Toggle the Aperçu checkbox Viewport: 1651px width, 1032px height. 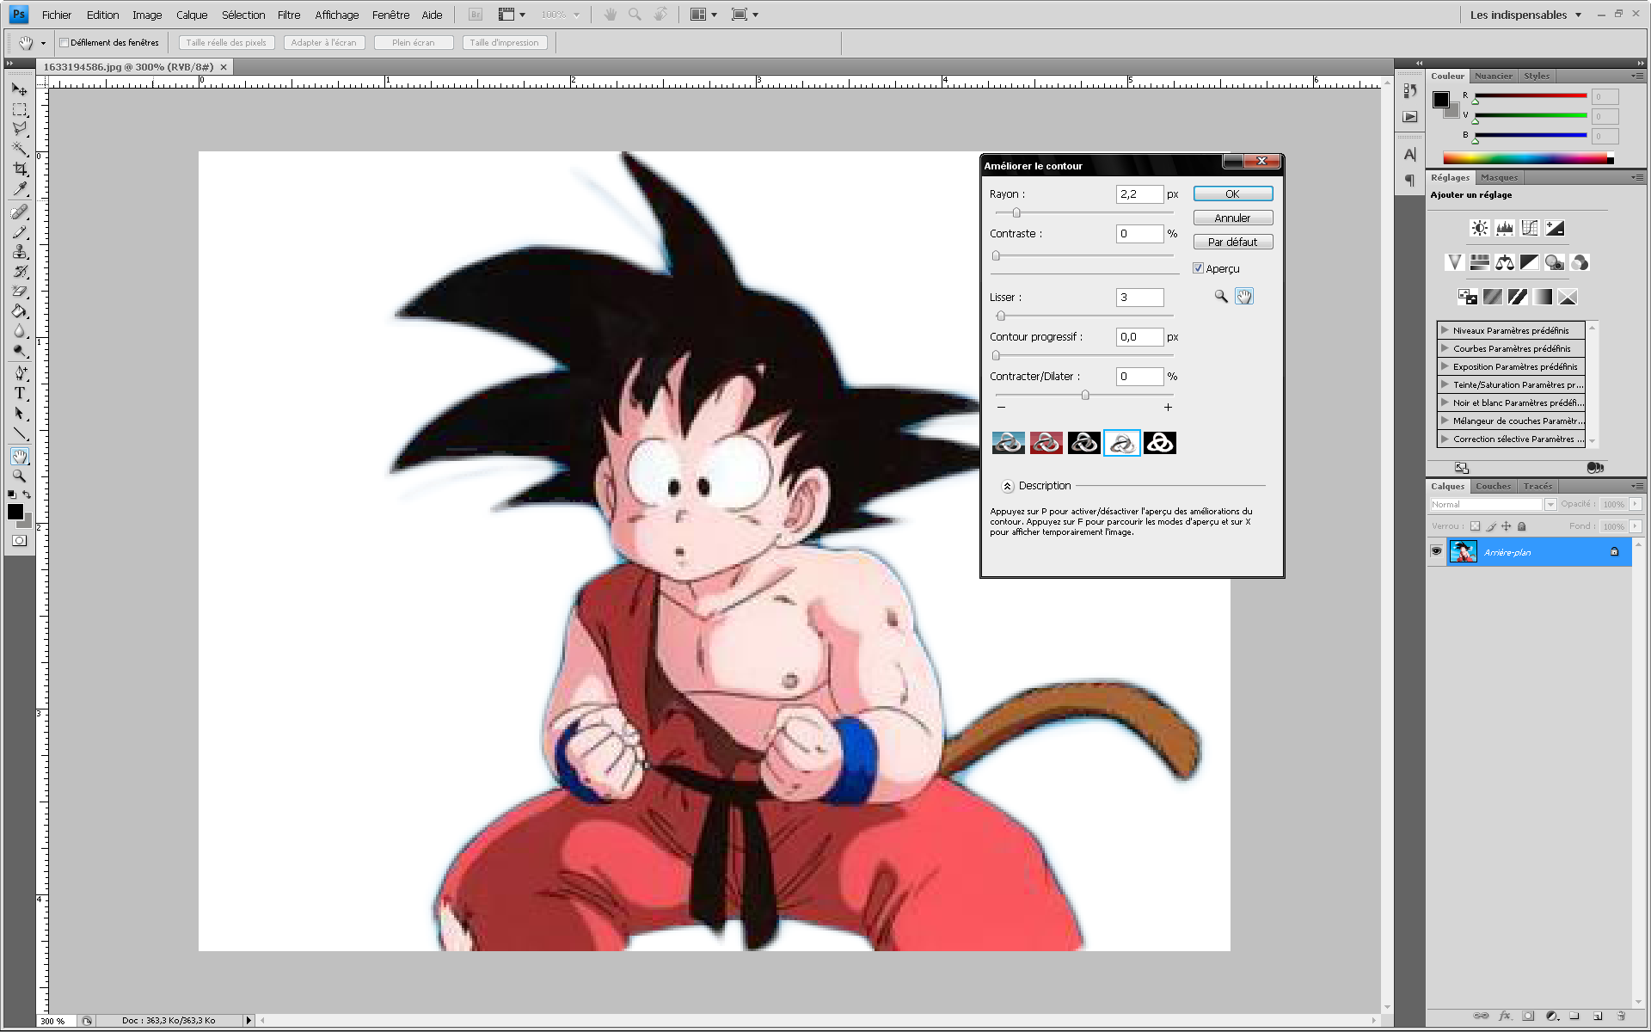[x=1198, y=268]
